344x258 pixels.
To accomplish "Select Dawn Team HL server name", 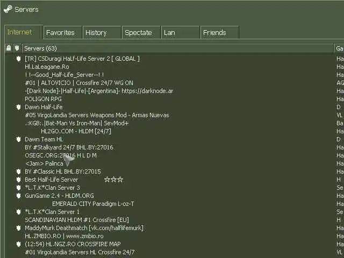I will pos(44,139).
